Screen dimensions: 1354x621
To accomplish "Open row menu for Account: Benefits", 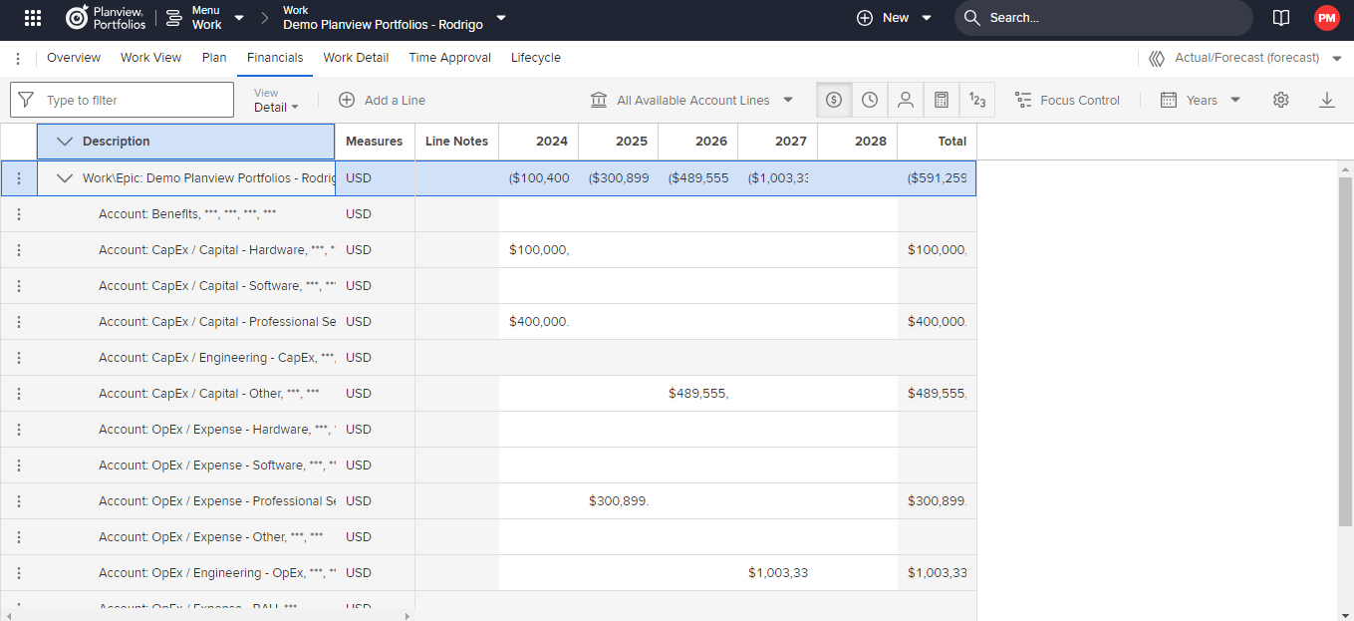I will [x=19, y=214].
